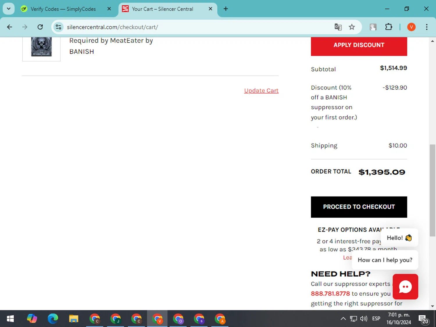Click the ORDER TOTAL $1,395.09 value
The width and height of the screenshot is (436, 327).
(x=382, y=172)
